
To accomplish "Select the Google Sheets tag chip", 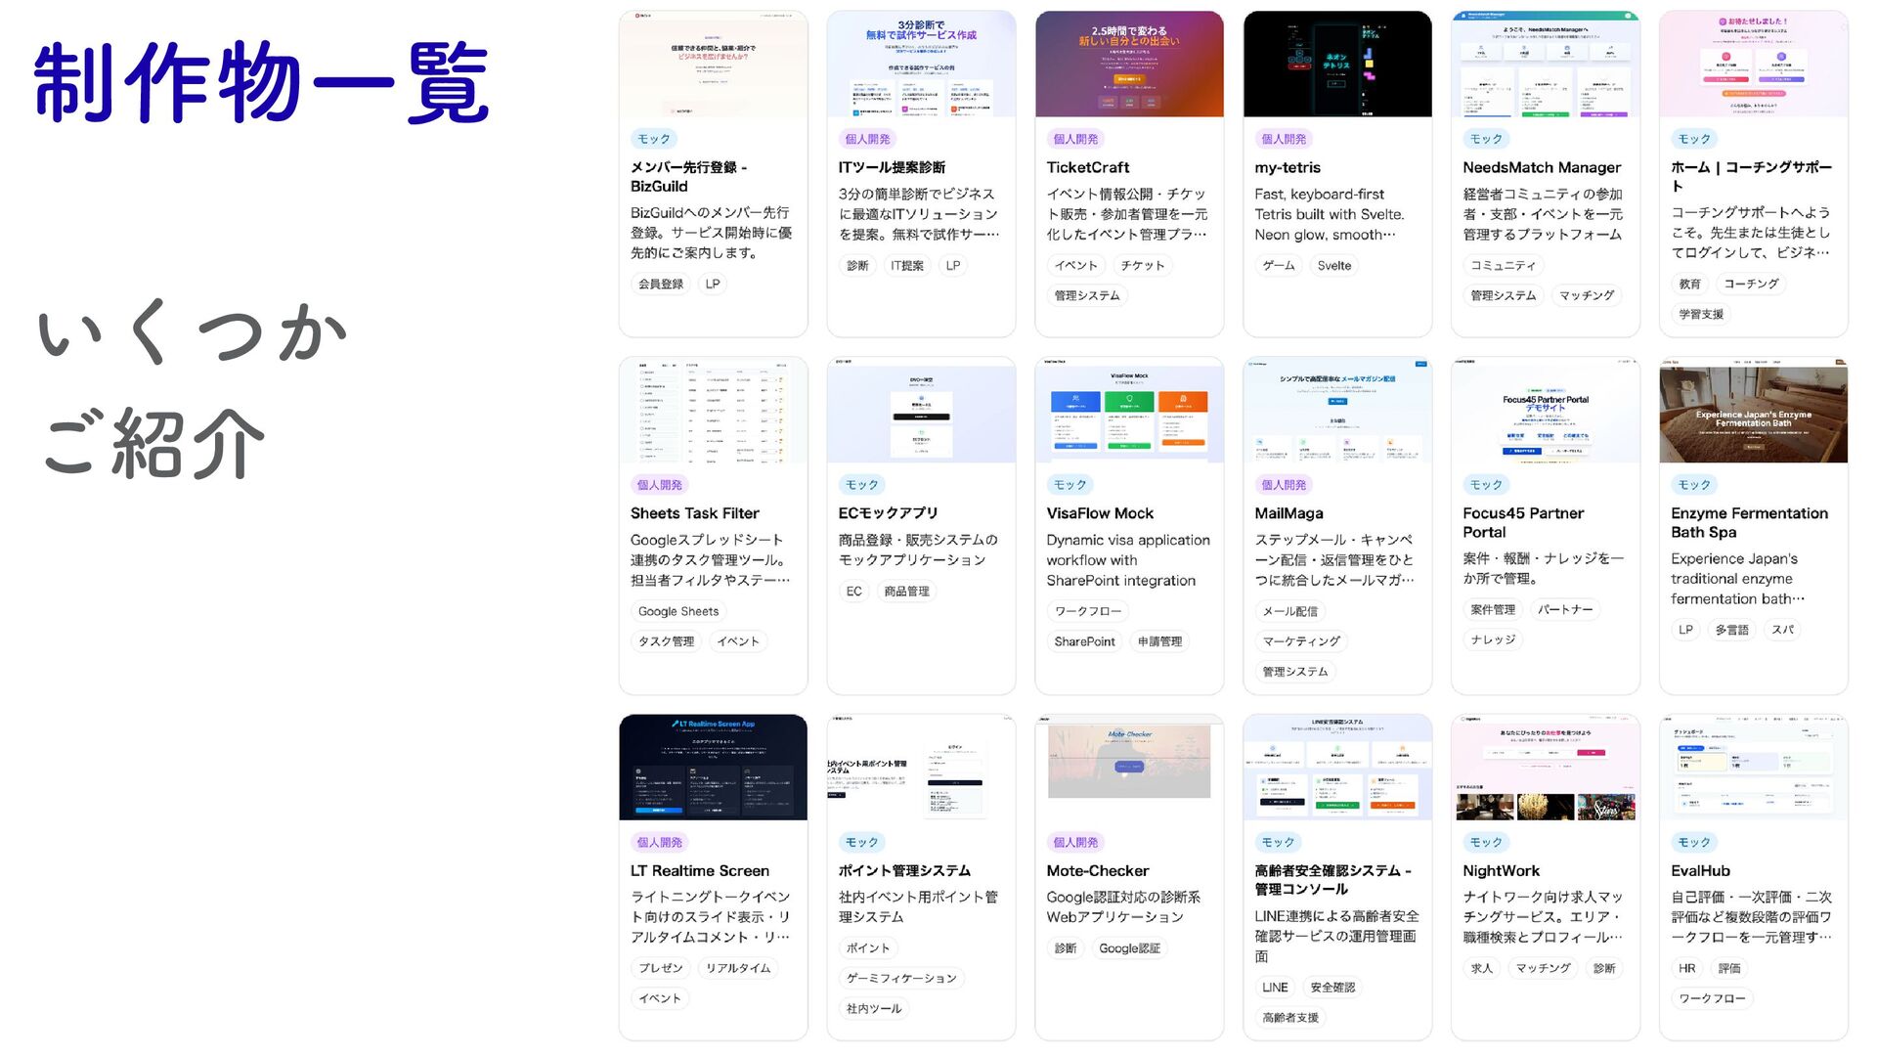I will [677, 611].
